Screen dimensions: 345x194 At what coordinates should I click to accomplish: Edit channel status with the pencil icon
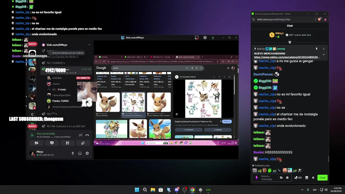point(76,73)
